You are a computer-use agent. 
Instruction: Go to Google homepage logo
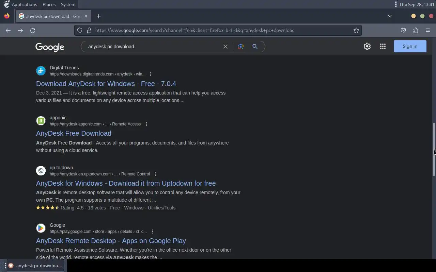pos(50,47)
